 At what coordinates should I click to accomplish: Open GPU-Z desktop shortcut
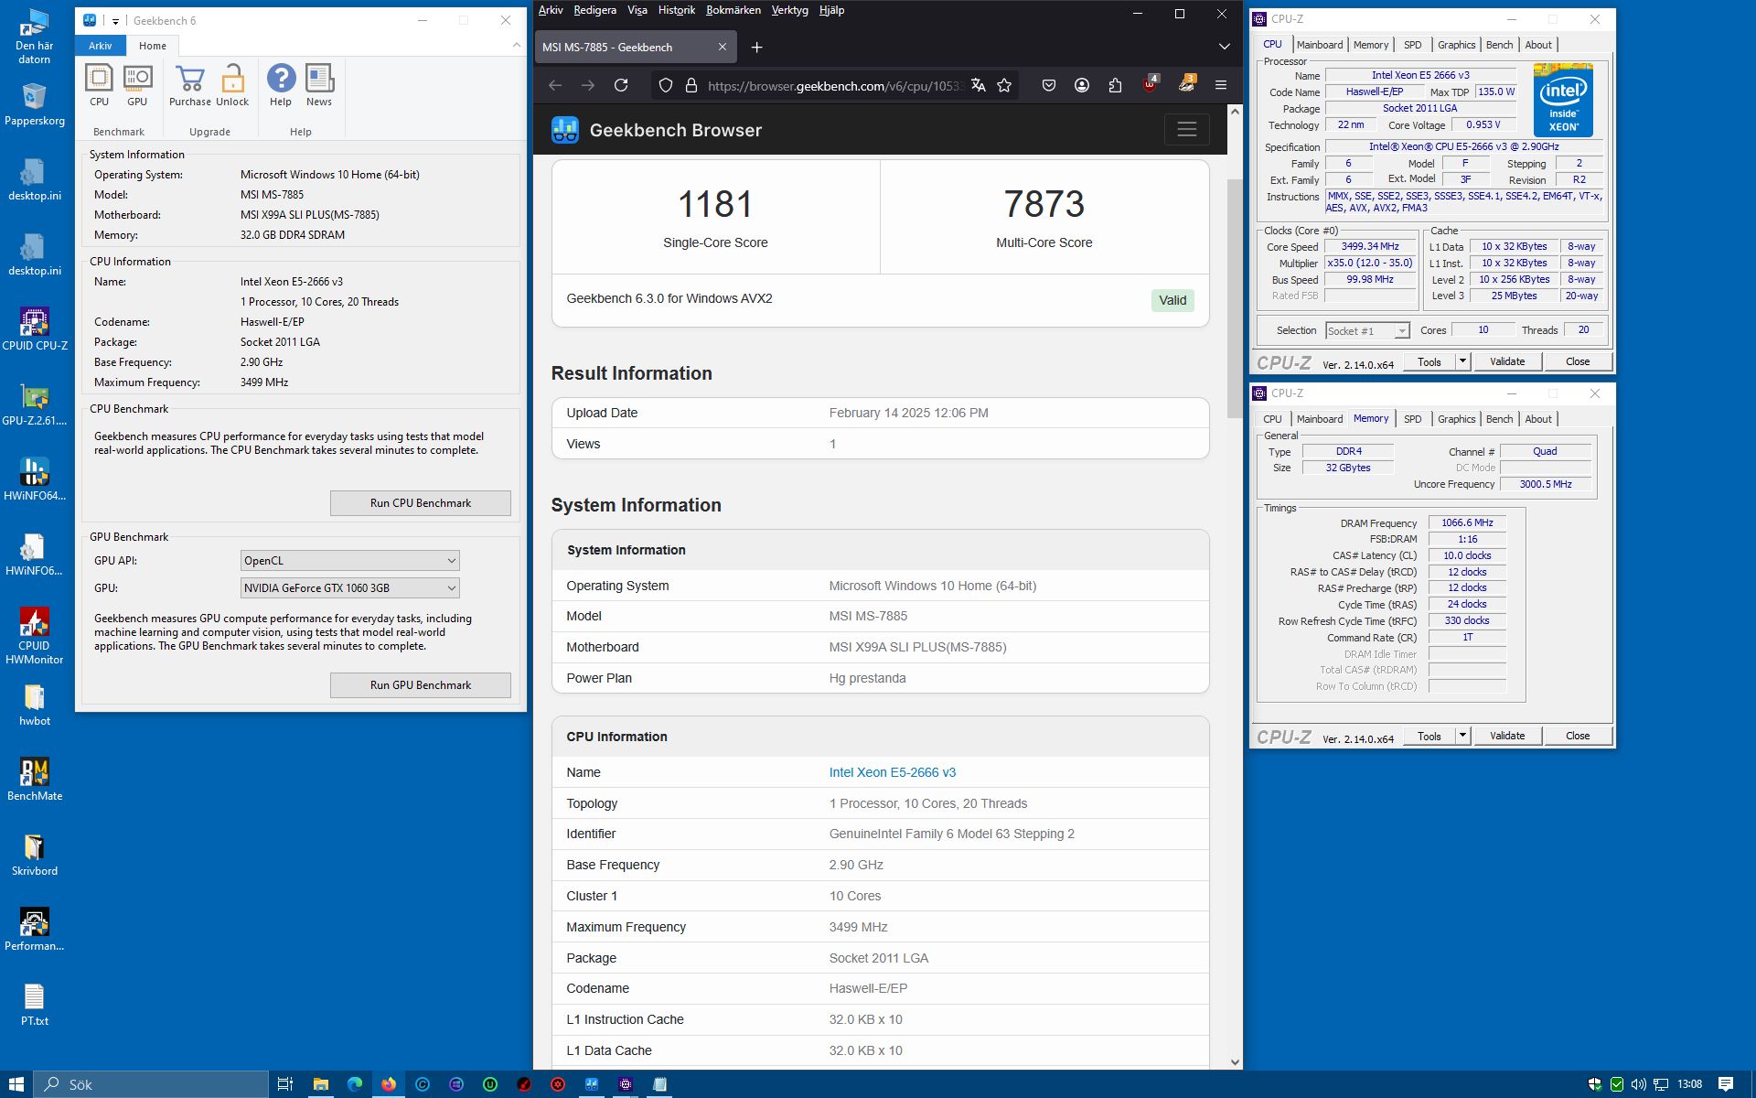pyautogui.click(x=35, y=404)
